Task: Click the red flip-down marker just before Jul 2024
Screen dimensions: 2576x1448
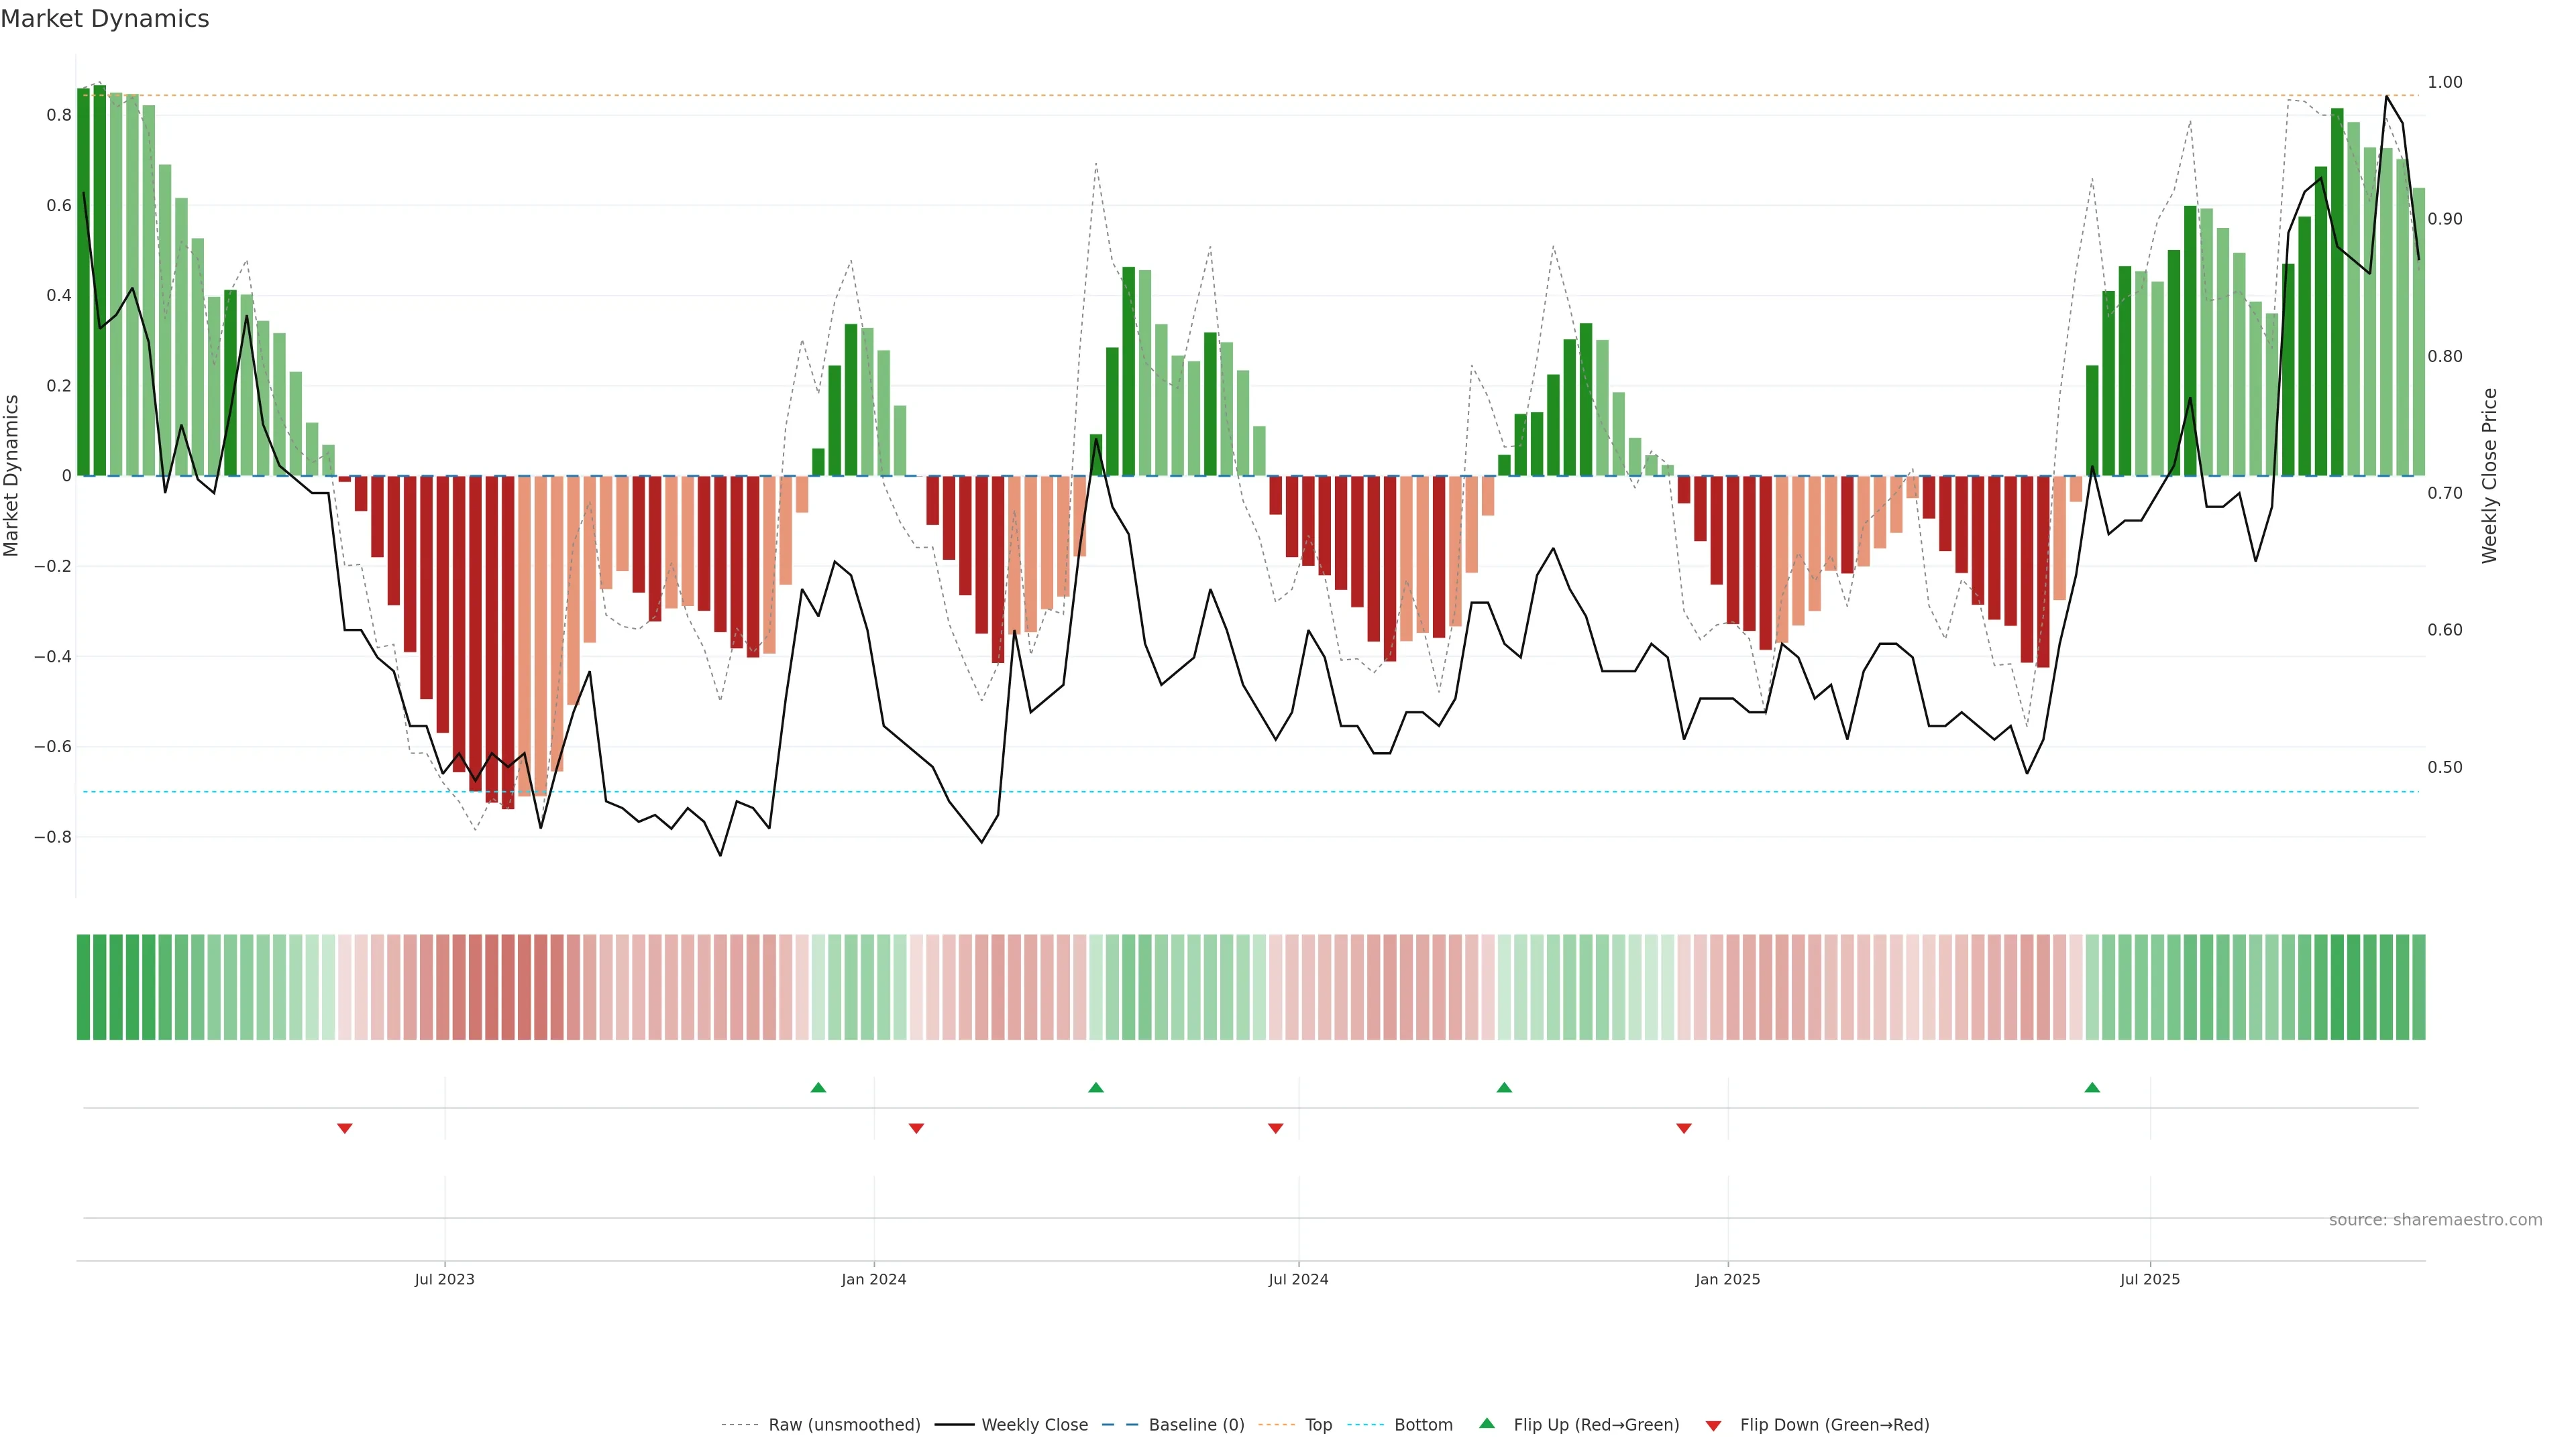Action: pyautogui.click(x=1275, y=1128)
